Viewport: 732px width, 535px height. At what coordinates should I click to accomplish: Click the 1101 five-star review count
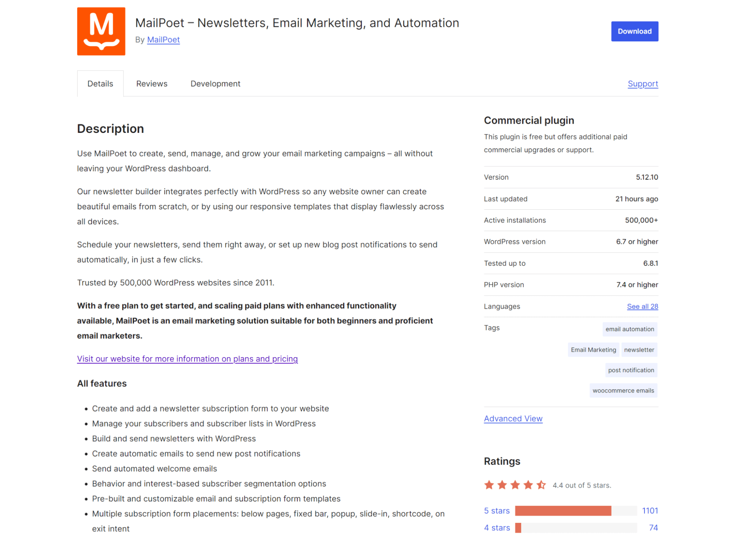point(650,510)
